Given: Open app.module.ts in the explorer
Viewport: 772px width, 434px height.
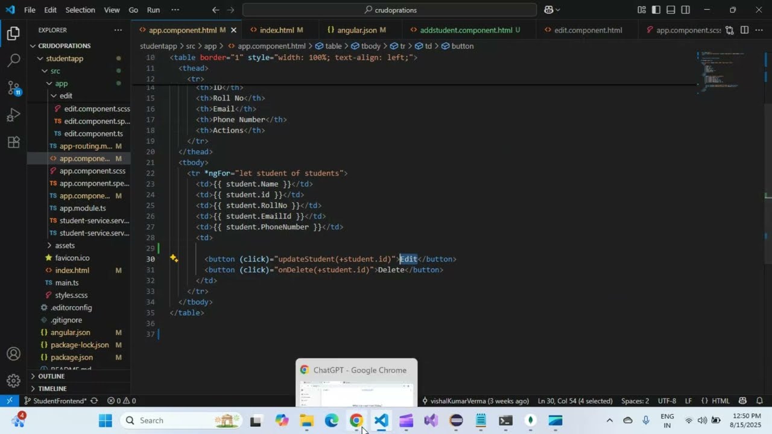Looking at the screenshot, I should [x=83, y=208].
